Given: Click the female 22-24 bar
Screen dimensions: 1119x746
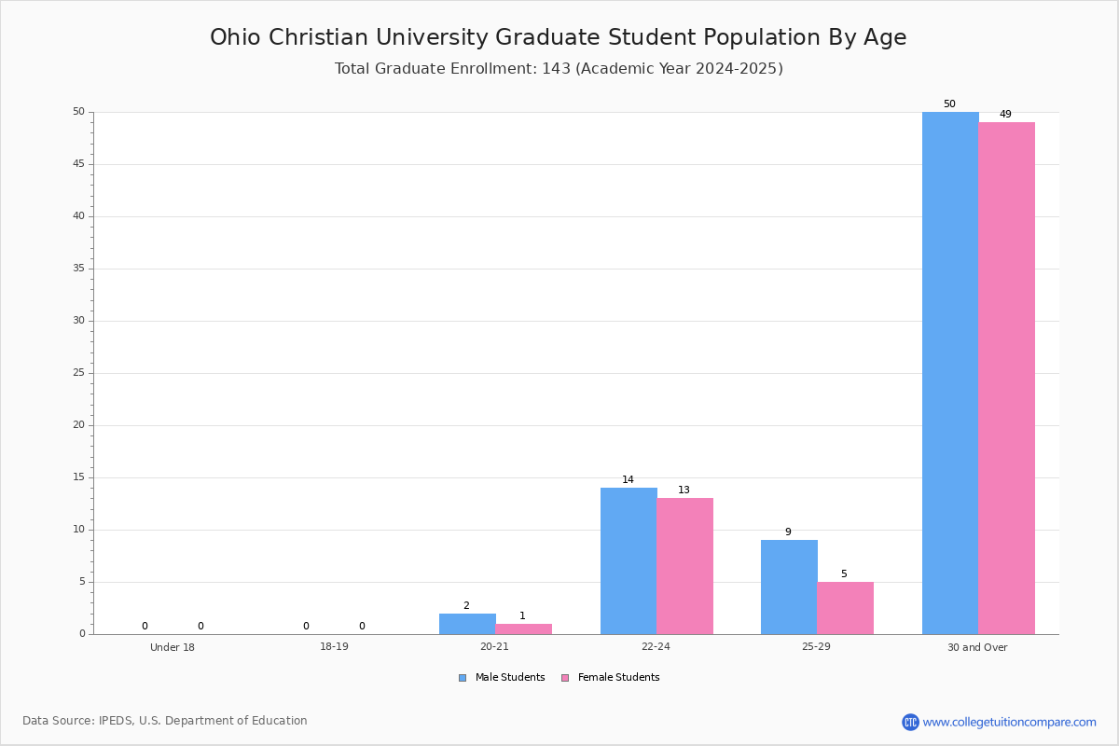Looking at the screenshot, I should (685, 566).
